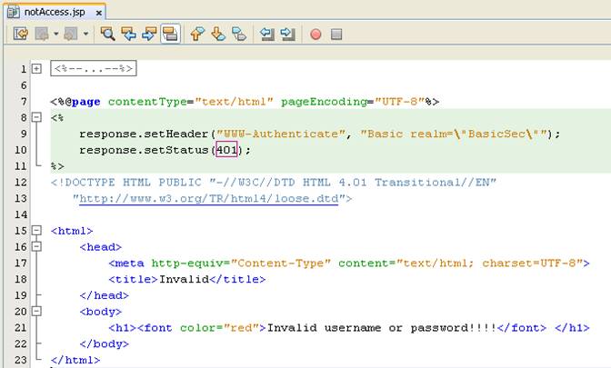Click the "Invalid username or password!!!!" text
The width and height of the screenshot is (611, 368).
(382, 328)
